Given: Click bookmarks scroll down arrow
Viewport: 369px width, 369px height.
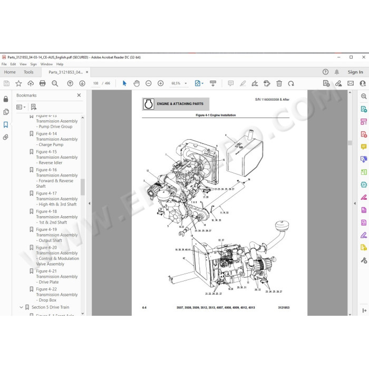Looking at the screenshot, I should coord(83,313).
